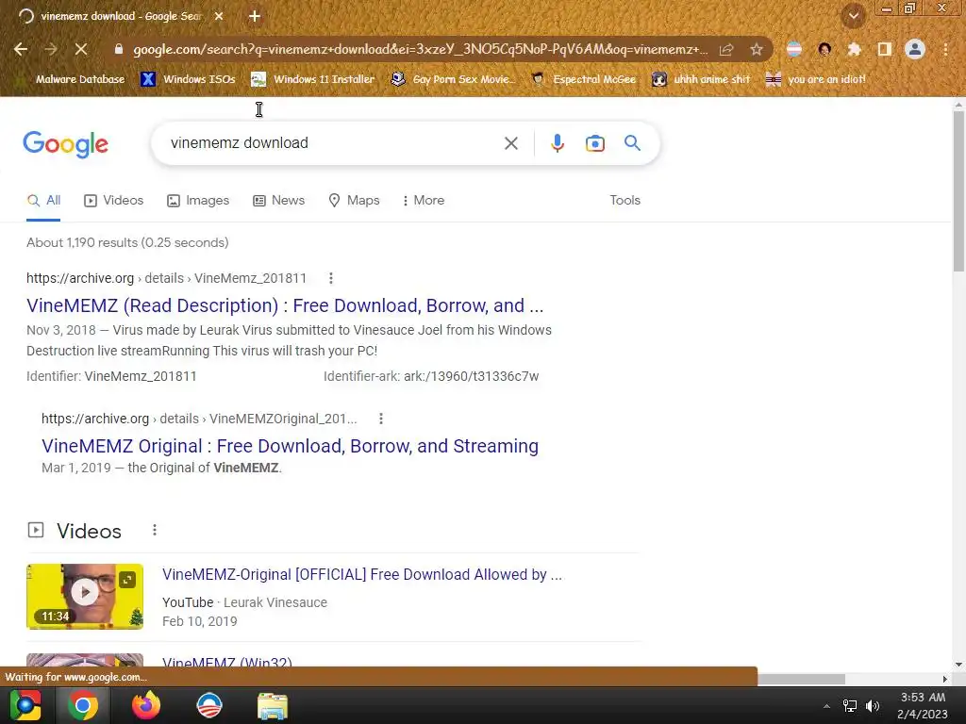Screen dimensions: 966x724
Task: Click the browser forward arrow
Action: coord(51,49)
